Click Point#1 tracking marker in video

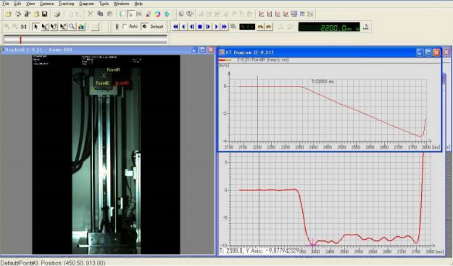[x=103, y=76]
